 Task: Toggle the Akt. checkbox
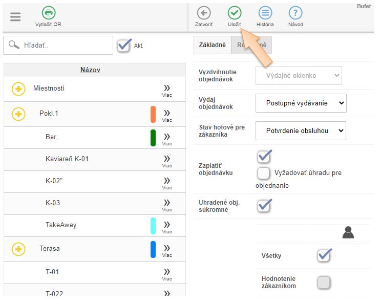point(124,45)
